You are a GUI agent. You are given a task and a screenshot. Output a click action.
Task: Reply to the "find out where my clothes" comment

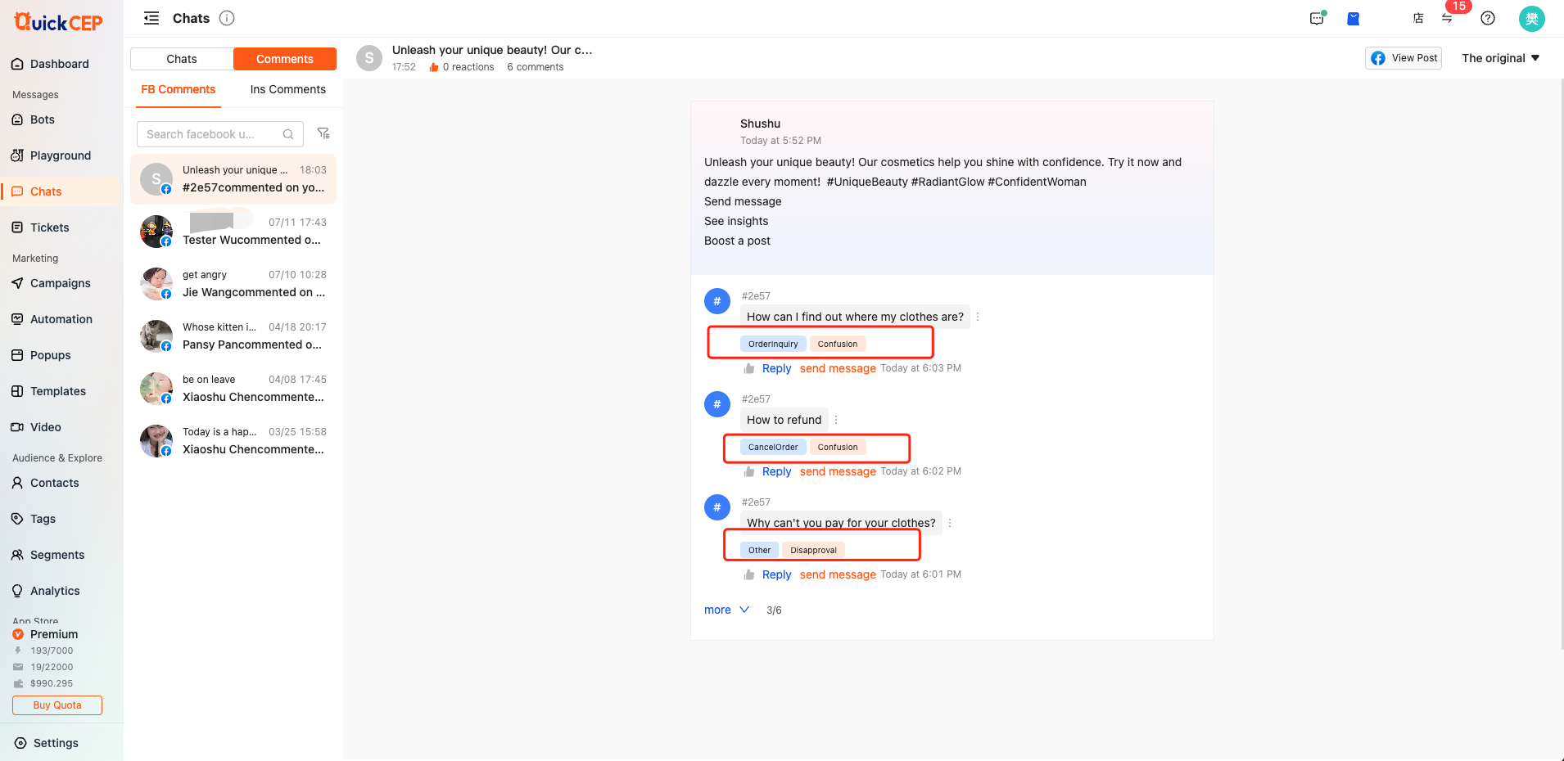click(776, 368)
